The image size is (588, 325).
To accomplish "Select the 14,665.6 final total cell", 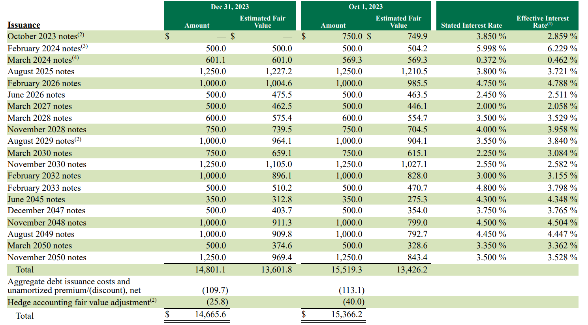I will (x=210, y=314).
